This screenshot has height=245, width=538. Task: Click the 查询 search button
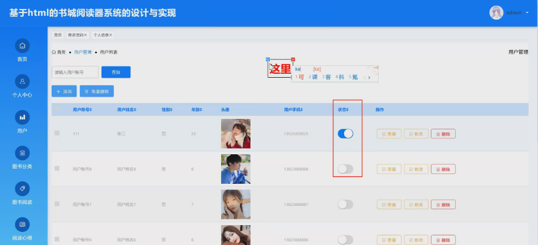(116, 72)
